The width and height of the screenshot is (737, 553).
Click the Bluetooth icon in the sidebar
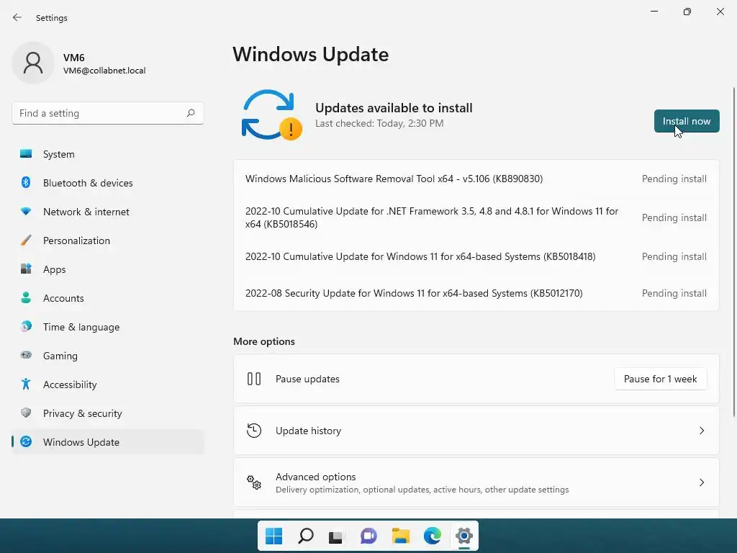pyautogui.click(x=26, y=182)
